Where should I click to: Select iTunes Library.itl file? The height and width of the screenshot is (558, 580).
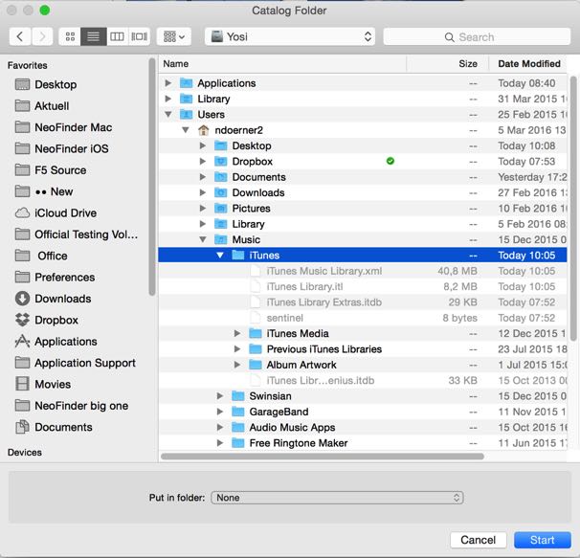(363, 286)
